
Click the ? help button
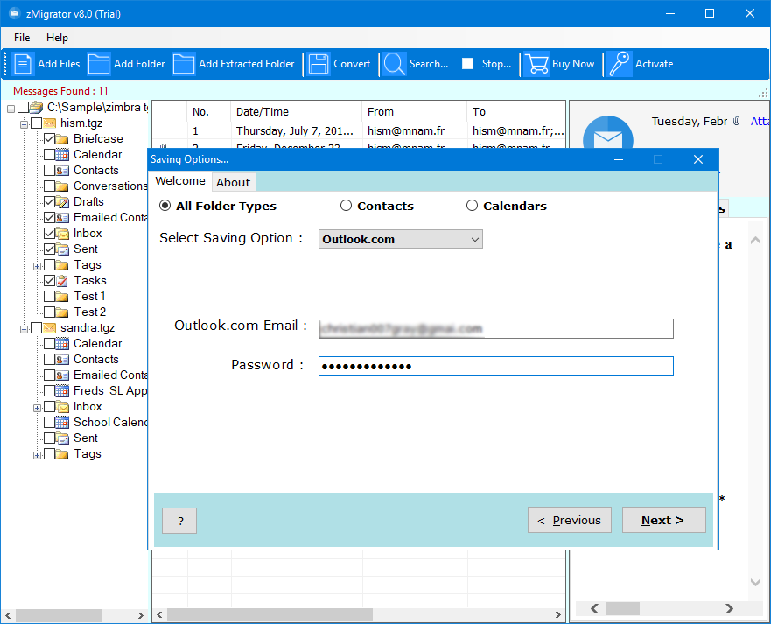click(179, 521)
